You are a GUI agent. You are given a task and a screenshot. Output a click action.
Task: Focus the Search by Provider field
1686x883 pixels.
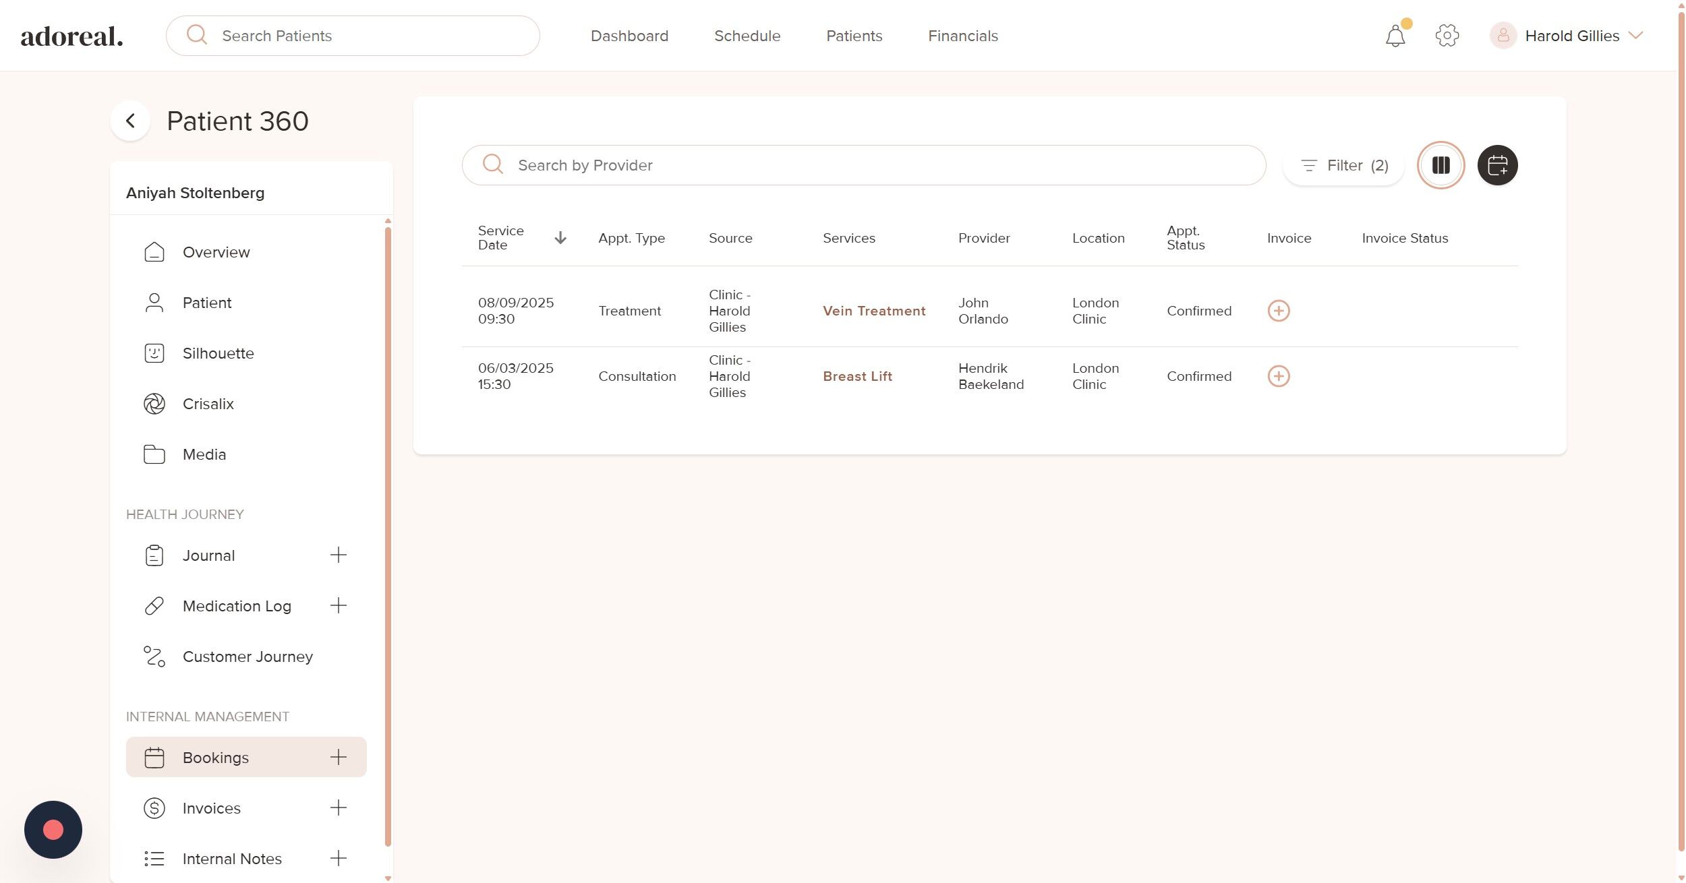(x=863, y=165)
